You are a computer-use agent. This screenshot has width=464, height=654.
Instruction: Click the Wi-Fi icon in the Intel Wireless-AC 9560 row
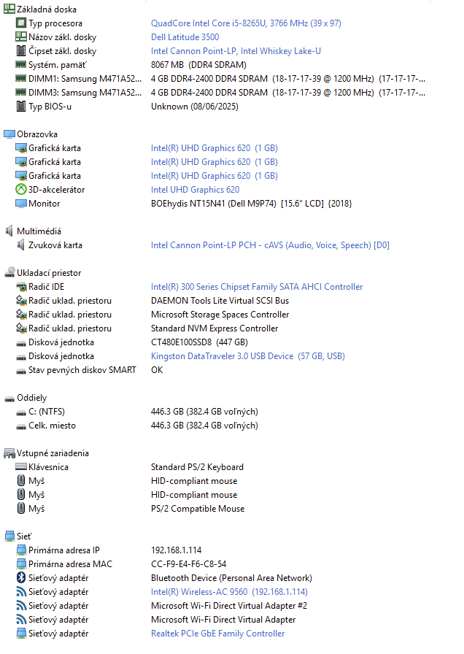21,591
